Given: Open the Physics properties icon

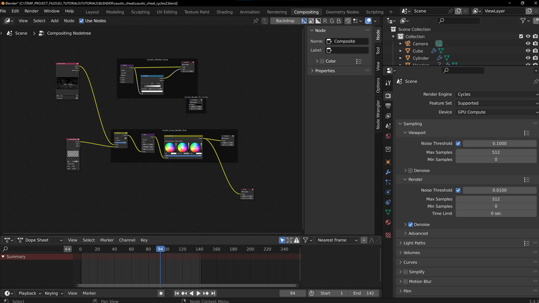Looking at the screenshot, I should (x=388, y=192).
